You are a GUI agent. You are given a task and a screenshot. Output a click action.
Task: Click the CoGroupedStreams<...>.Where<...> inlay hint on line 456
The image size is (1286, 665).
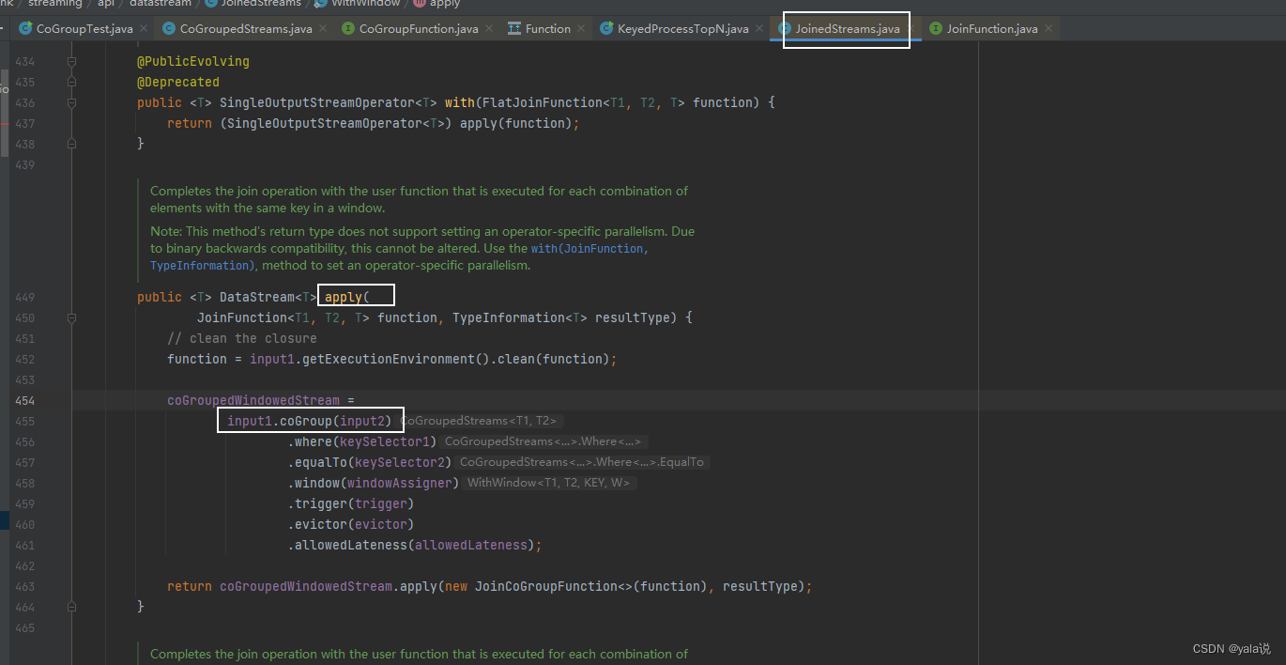point(543,441)
